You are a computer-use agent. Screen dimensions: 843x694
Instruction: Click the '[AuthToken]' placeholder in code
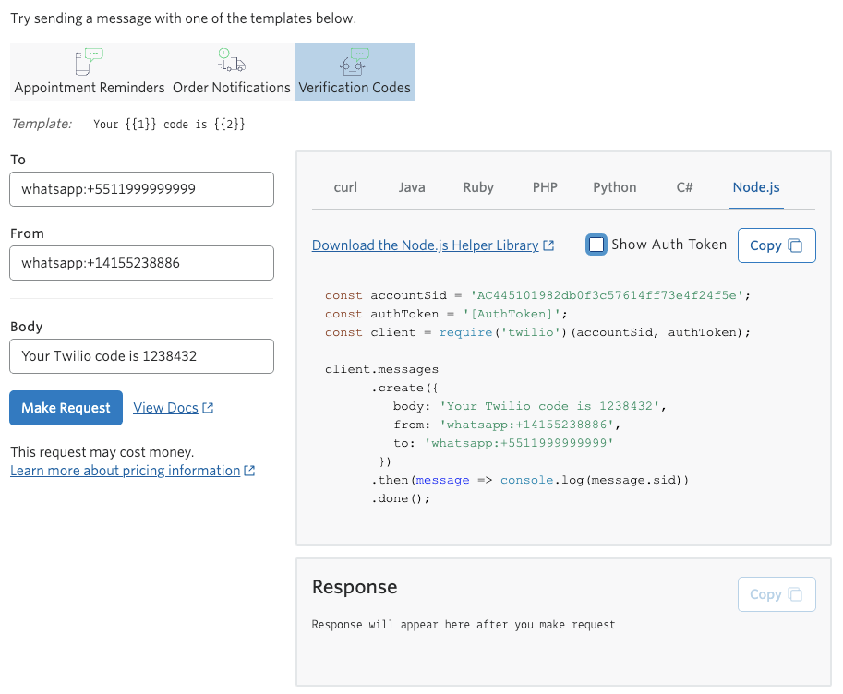(512, 314)
